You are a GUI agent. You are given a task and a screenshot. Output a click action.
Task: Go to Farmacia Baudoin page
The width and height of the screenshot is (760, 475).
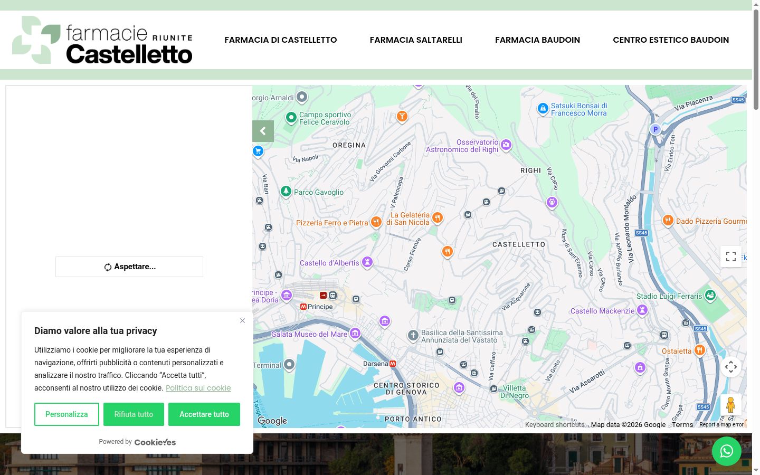pos(537,40)
